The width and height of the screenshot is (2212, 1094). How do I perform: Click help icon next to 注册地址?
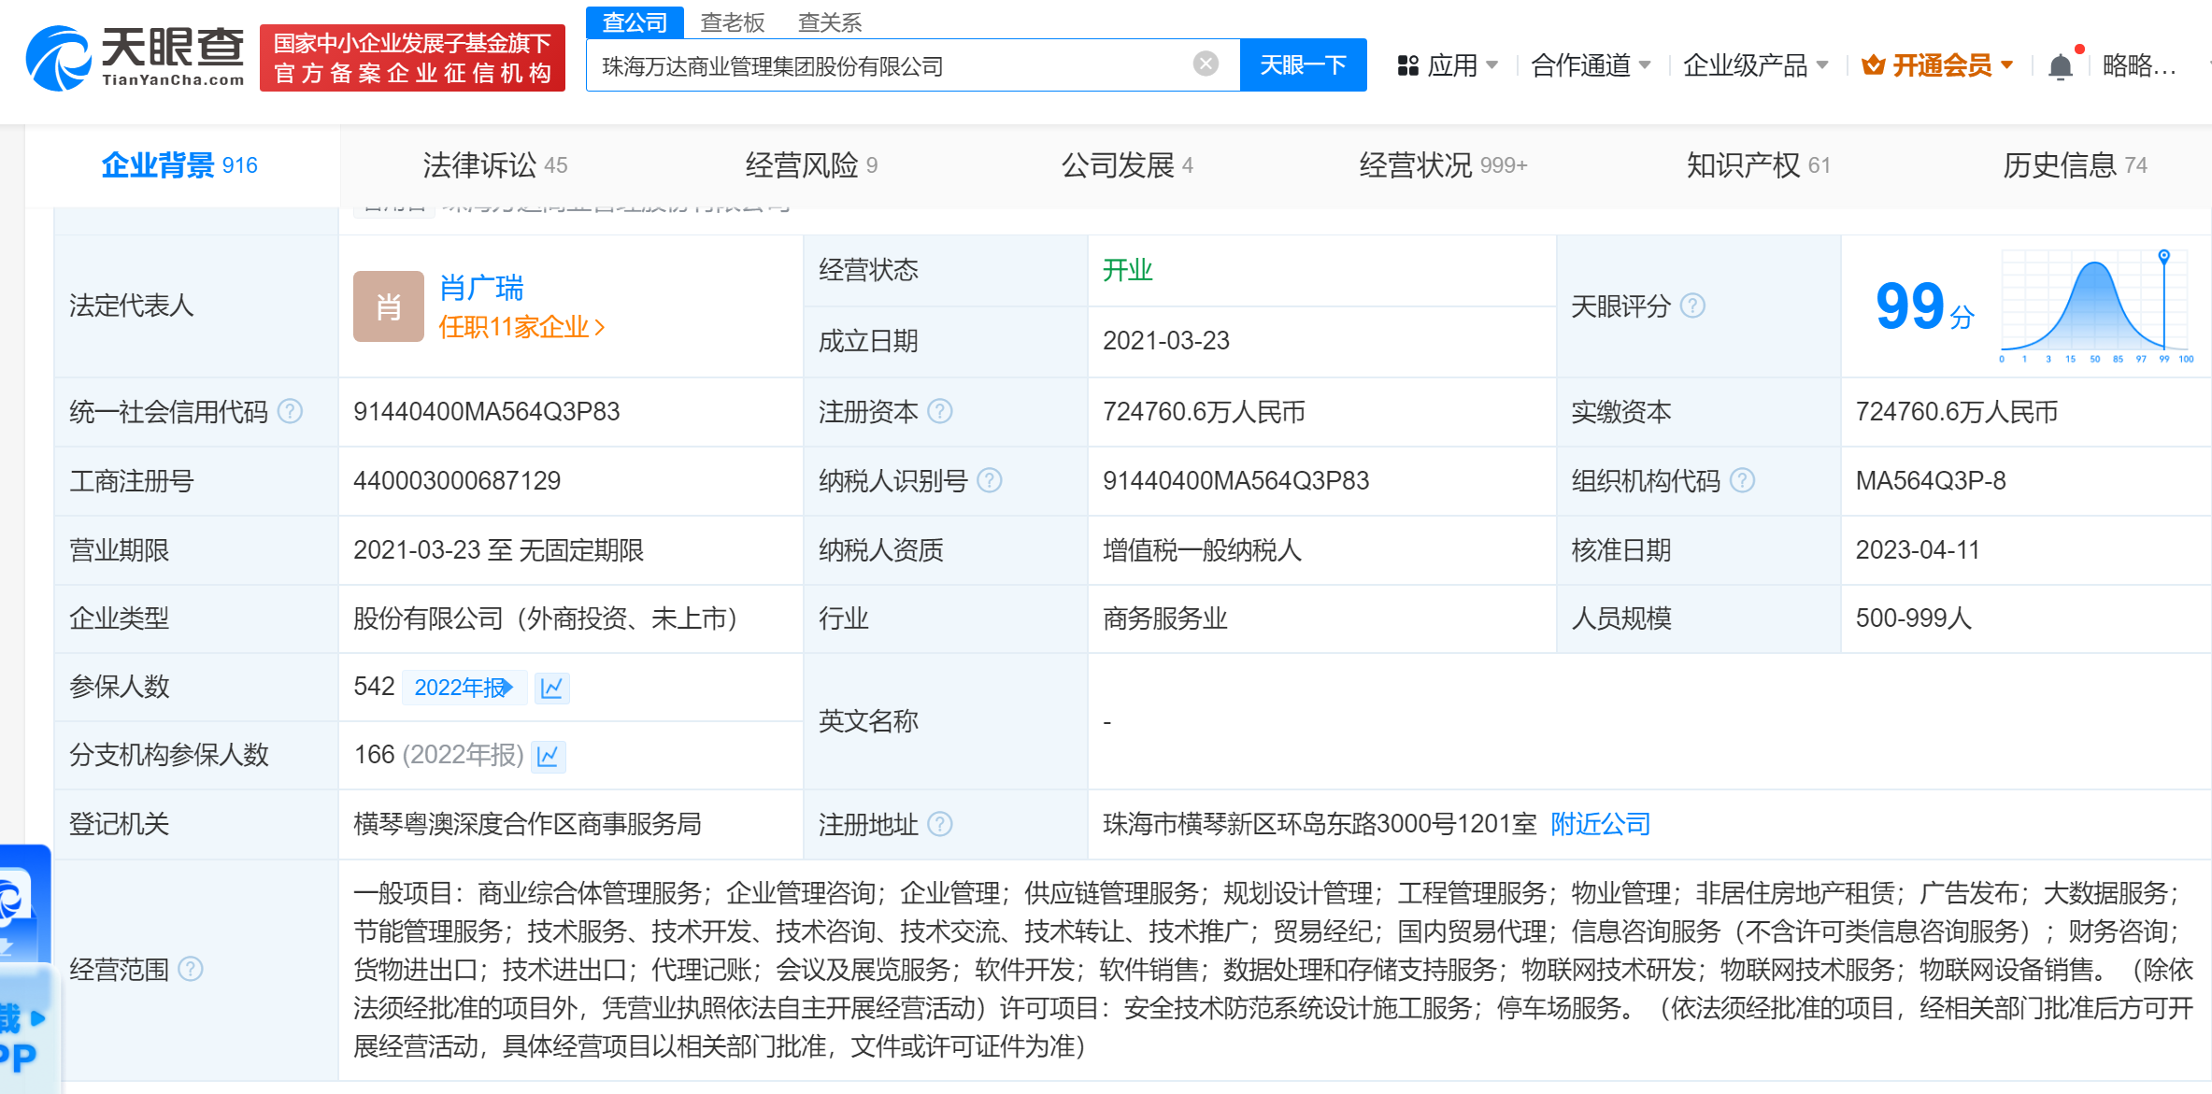pos(940,824)
